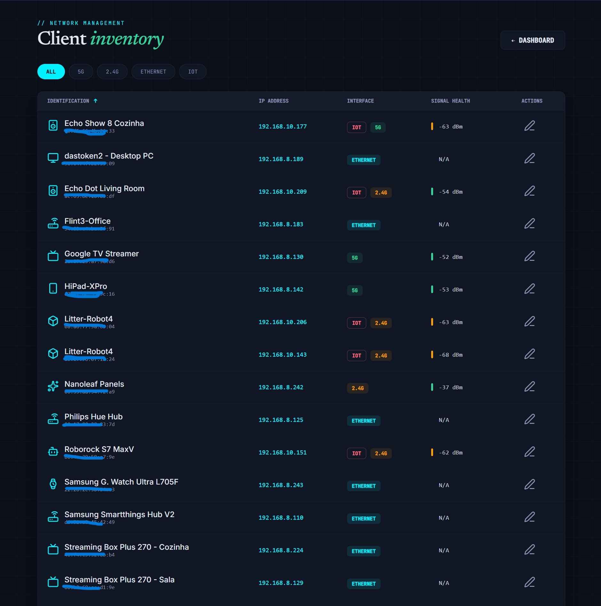Show only ETHERNET clients

pyautogui.click(x=153, y=72)
